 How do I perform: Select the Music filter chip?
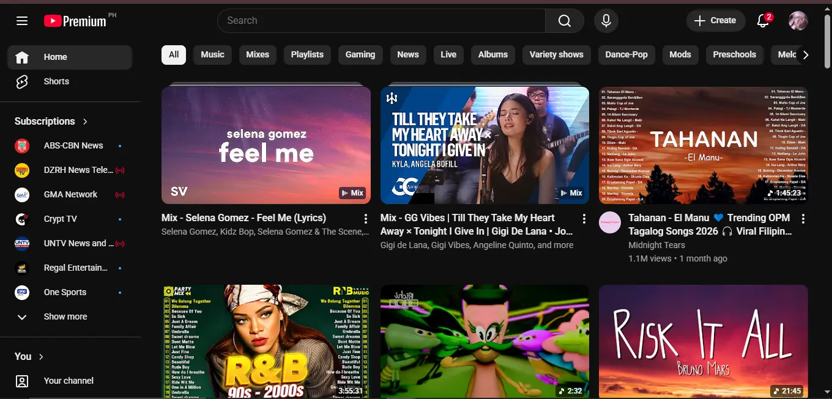coord(212,55)
